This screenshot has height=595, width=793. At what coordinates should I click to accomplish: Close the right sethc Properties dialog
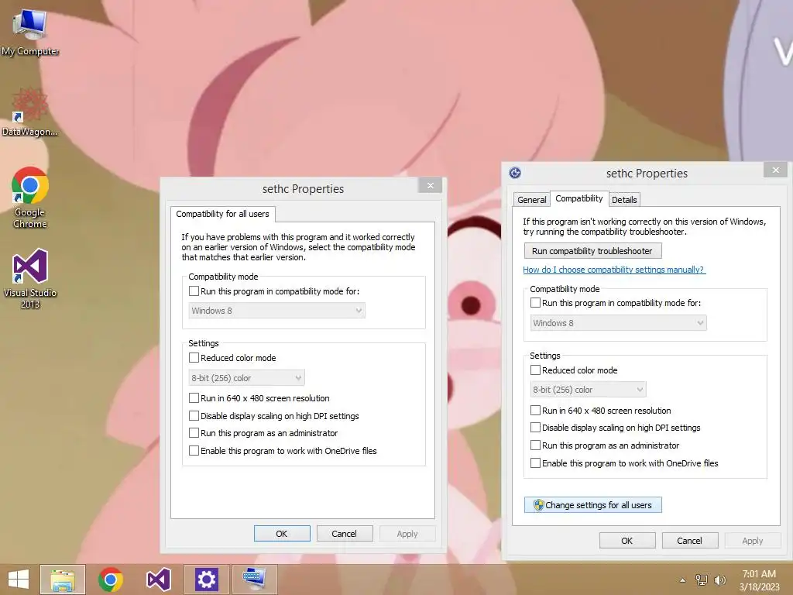point(776,170)
